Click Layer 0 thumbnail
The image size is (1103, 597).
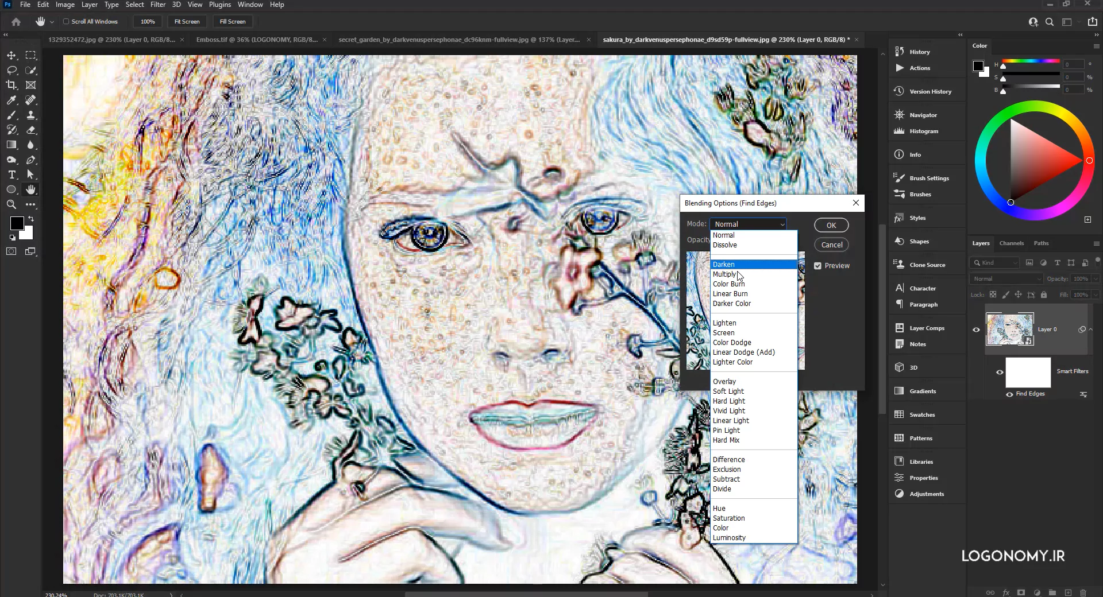1009,329
